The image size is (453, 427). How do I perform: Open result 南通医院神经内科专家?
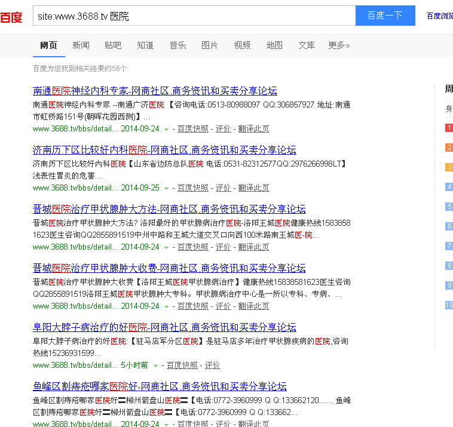pyautogui.click(x=155, y=91)
